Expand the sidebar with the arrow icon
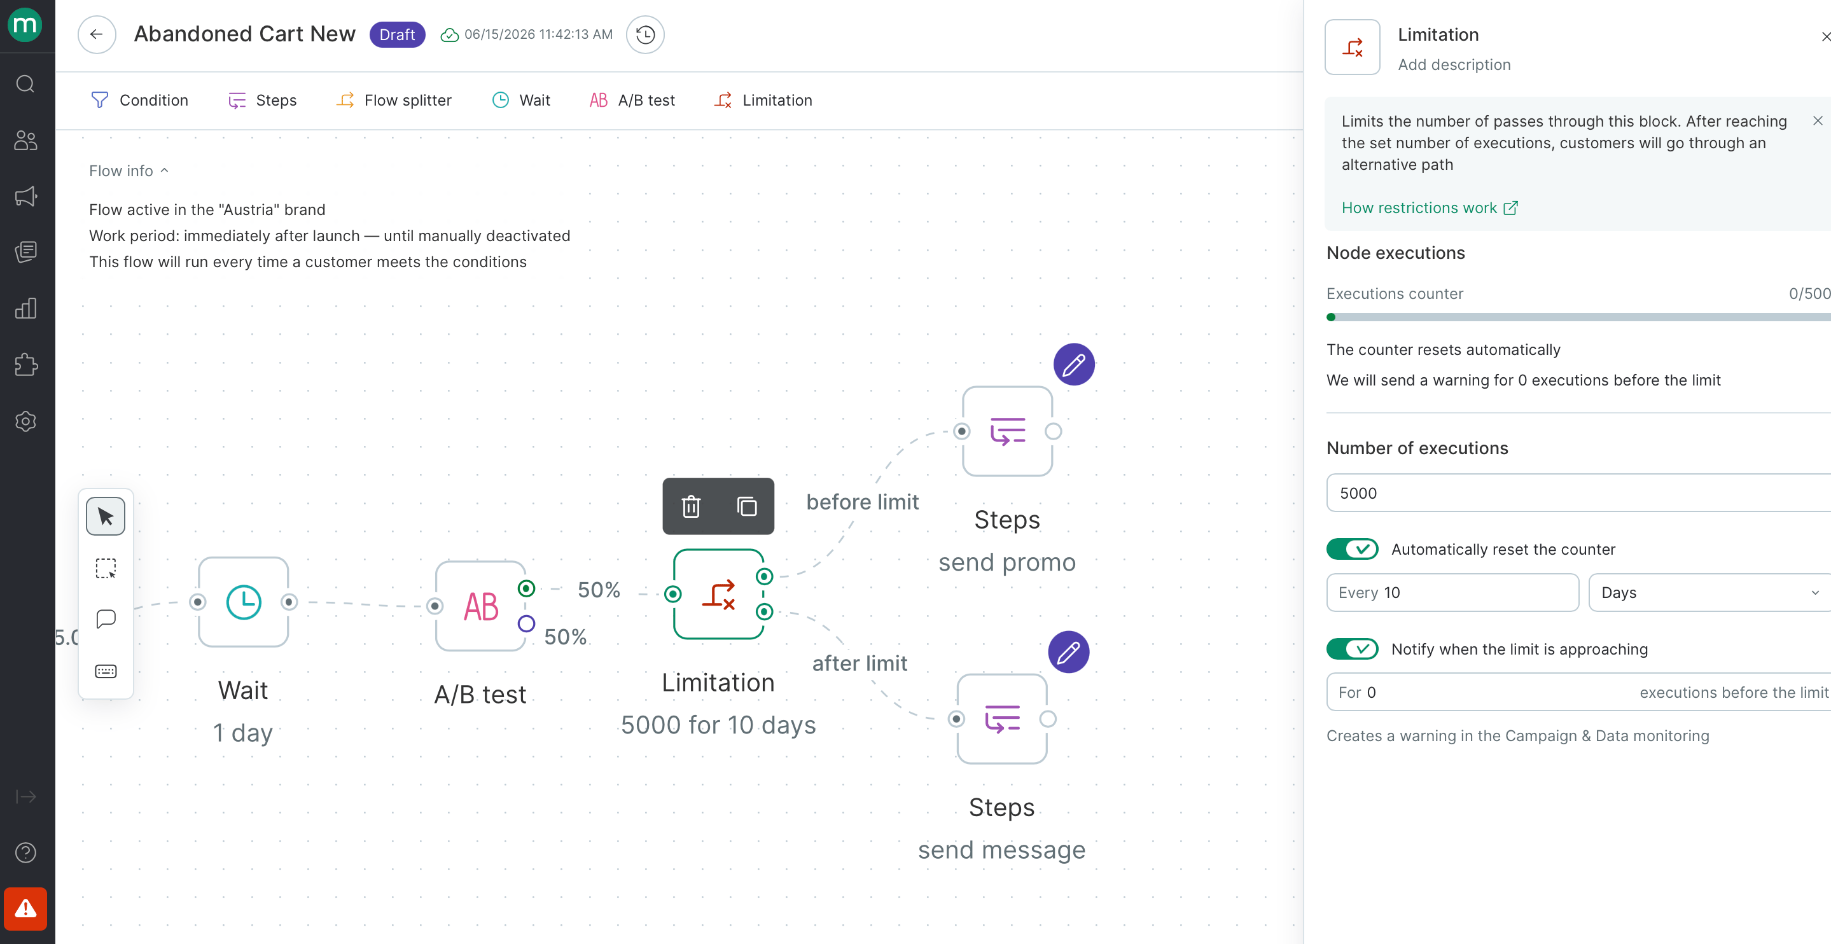 pos(25,796)
